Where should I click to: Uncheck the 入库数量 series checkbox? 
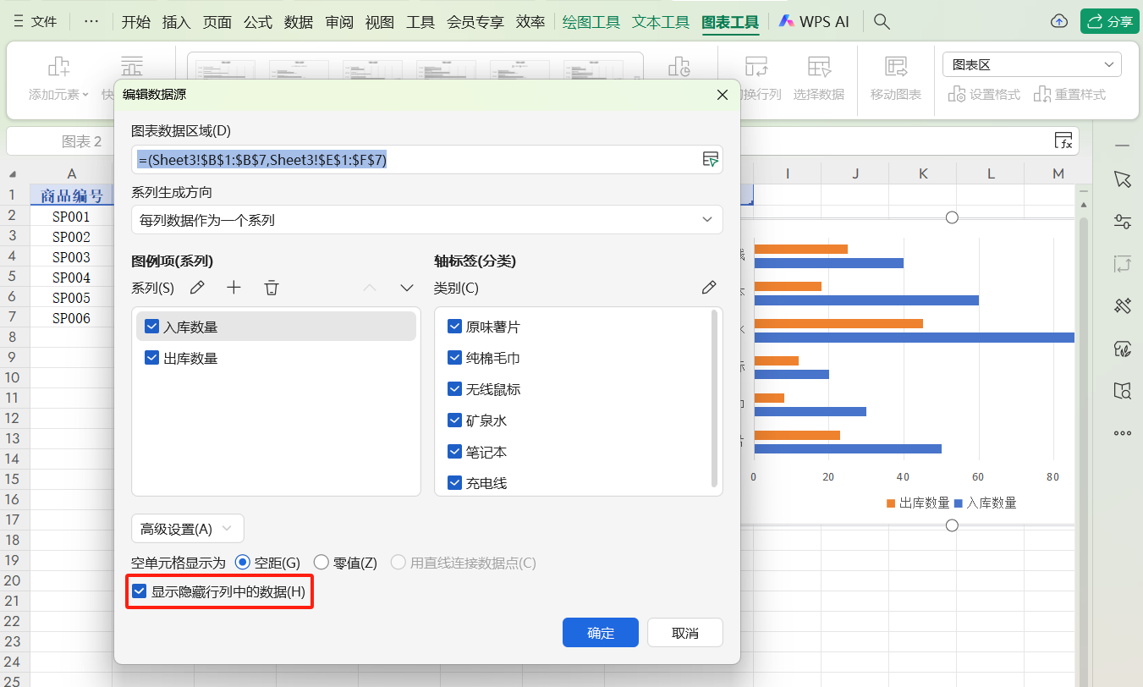(152, 327)
